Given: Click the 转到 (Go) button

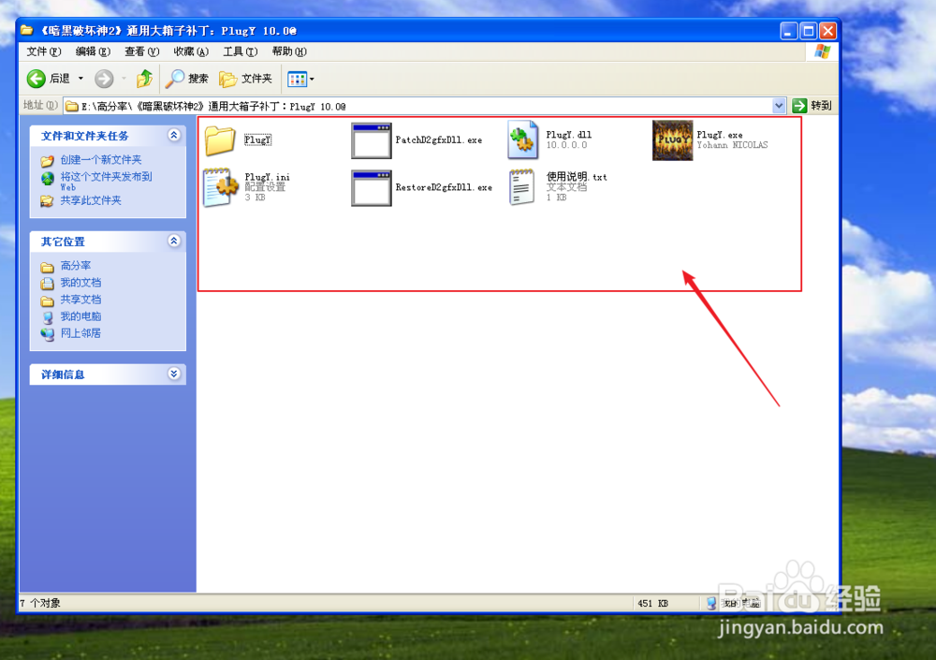Looking at the screenshot, I should coord(812,106).
